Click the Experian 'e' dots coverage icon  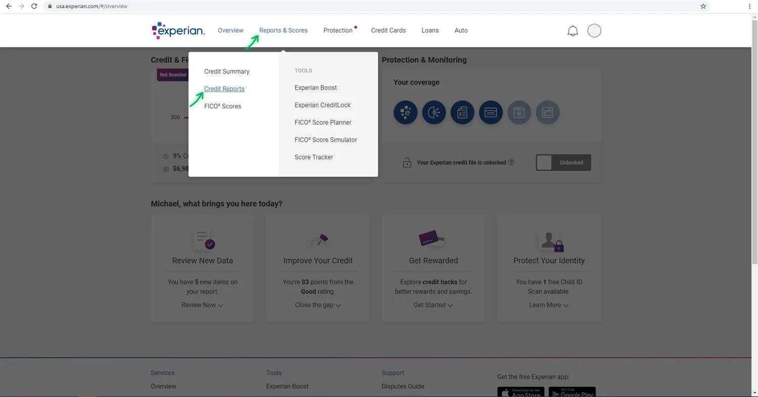pyautogui.click(x=406, y=112)
